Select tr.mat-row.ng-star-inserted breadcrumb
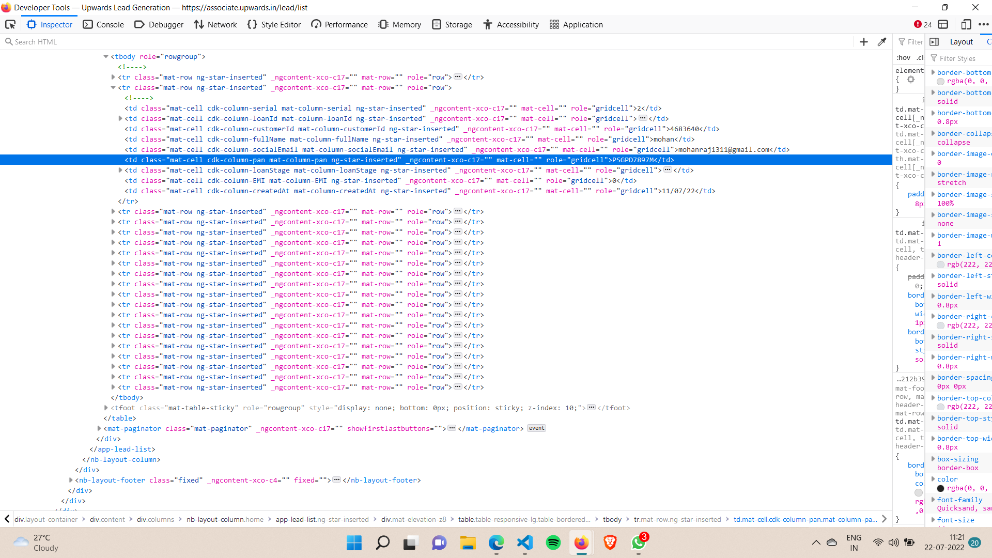Viewport: 992px width, 558px height. [x=677, y=519]
